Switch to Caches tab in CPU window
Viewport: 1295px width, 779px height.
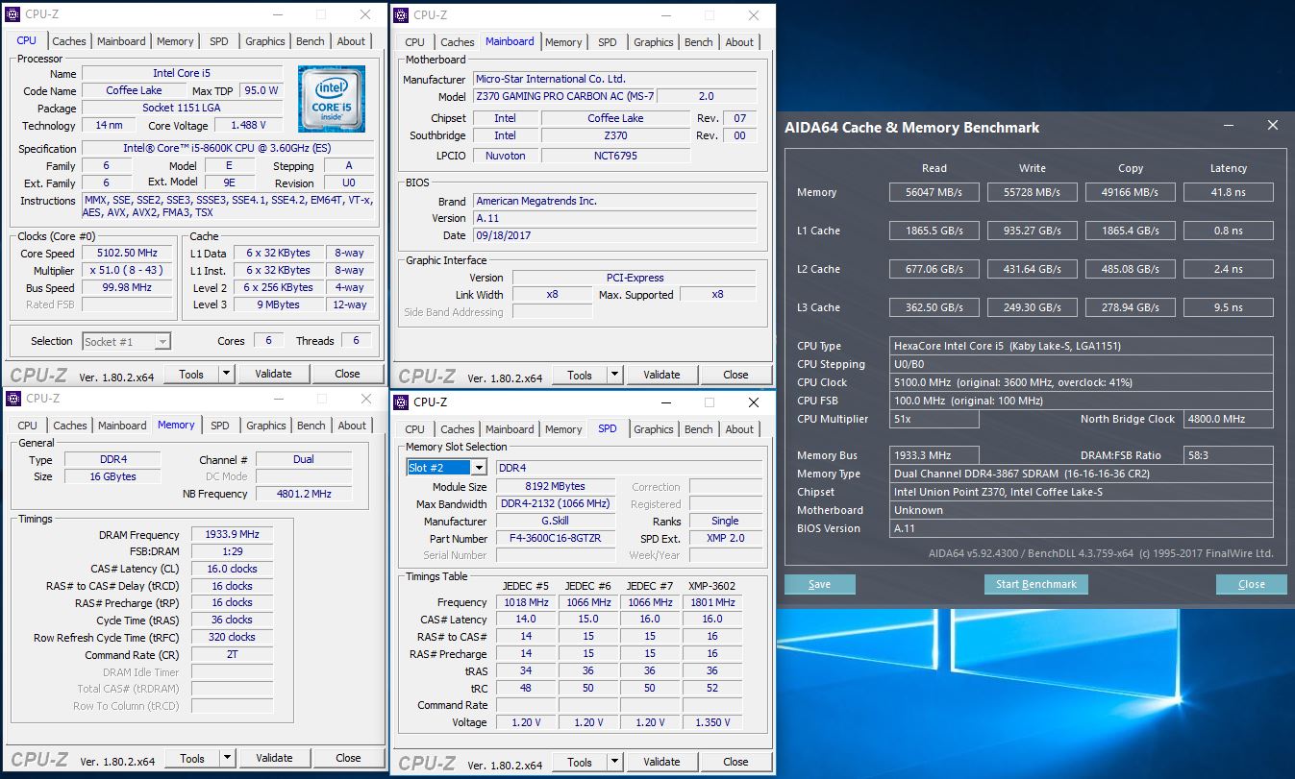point(69,41)
